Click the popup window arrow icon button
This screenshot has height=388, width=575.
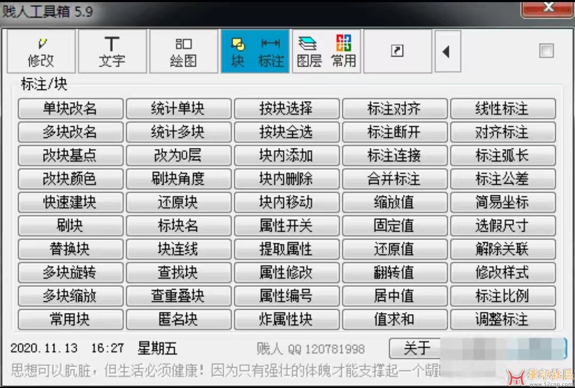(397, 51)
